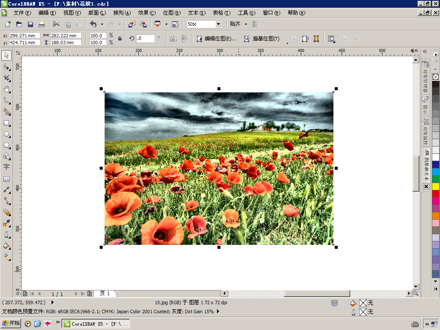Open the 位图 menu
Viewport: 440px width, 330px height.
click(172, 12)
